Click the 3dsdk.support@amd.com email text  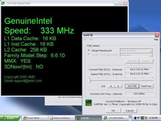coord(23,81)
